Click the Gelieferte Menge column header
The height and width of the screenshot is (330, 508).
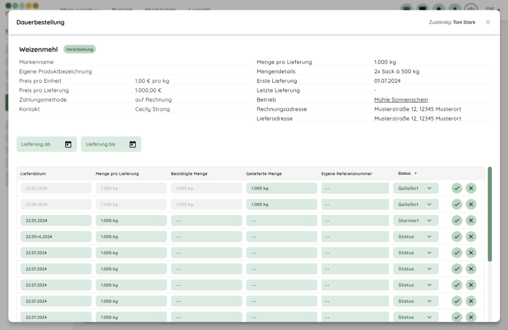pos(264,174)
